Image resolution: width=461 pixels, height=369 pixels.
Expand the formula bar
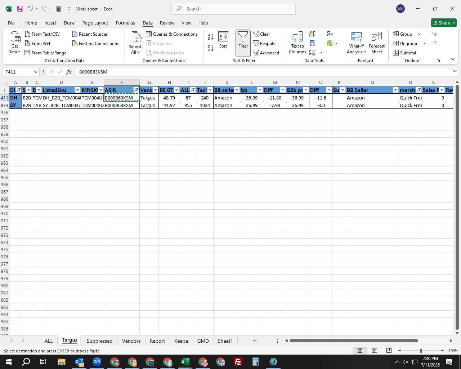click(x=455, y=71)
